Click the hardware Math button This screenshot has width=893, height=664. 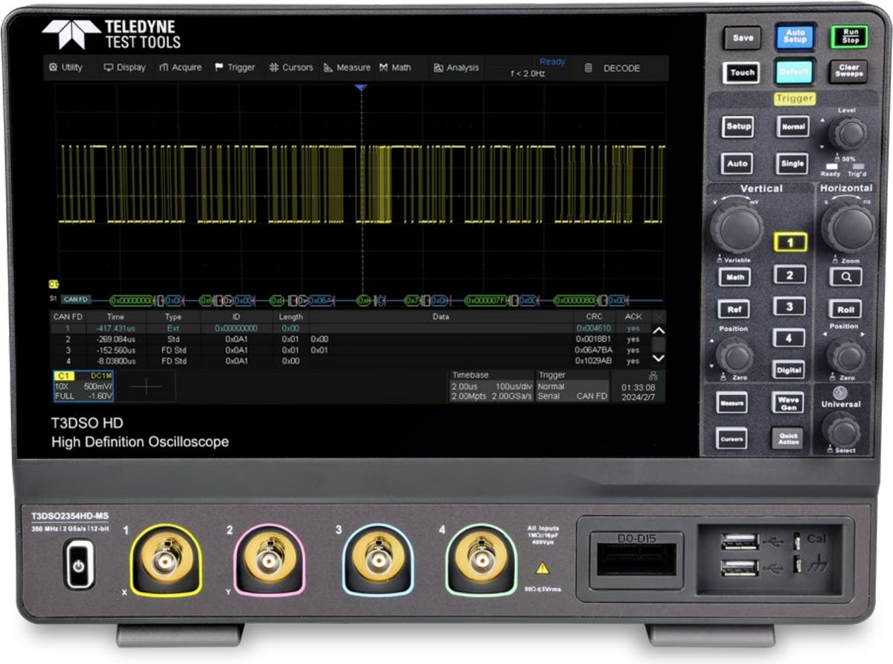(x=734, y=277)
